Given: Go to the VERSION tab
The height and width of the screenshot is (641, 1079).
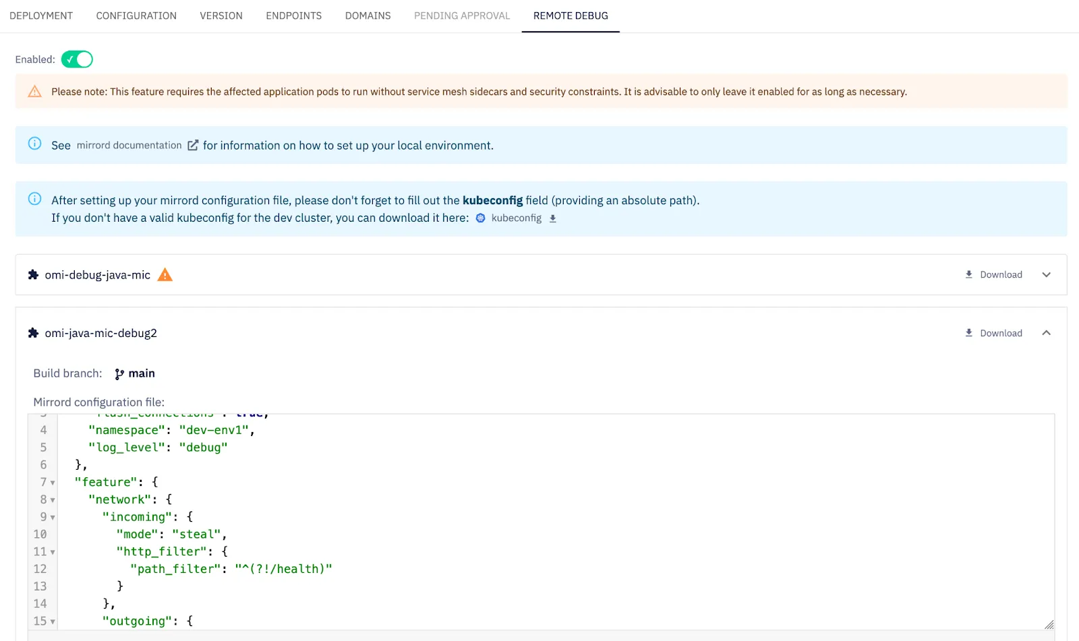Looking at the screenshot, I should point(221,16).
